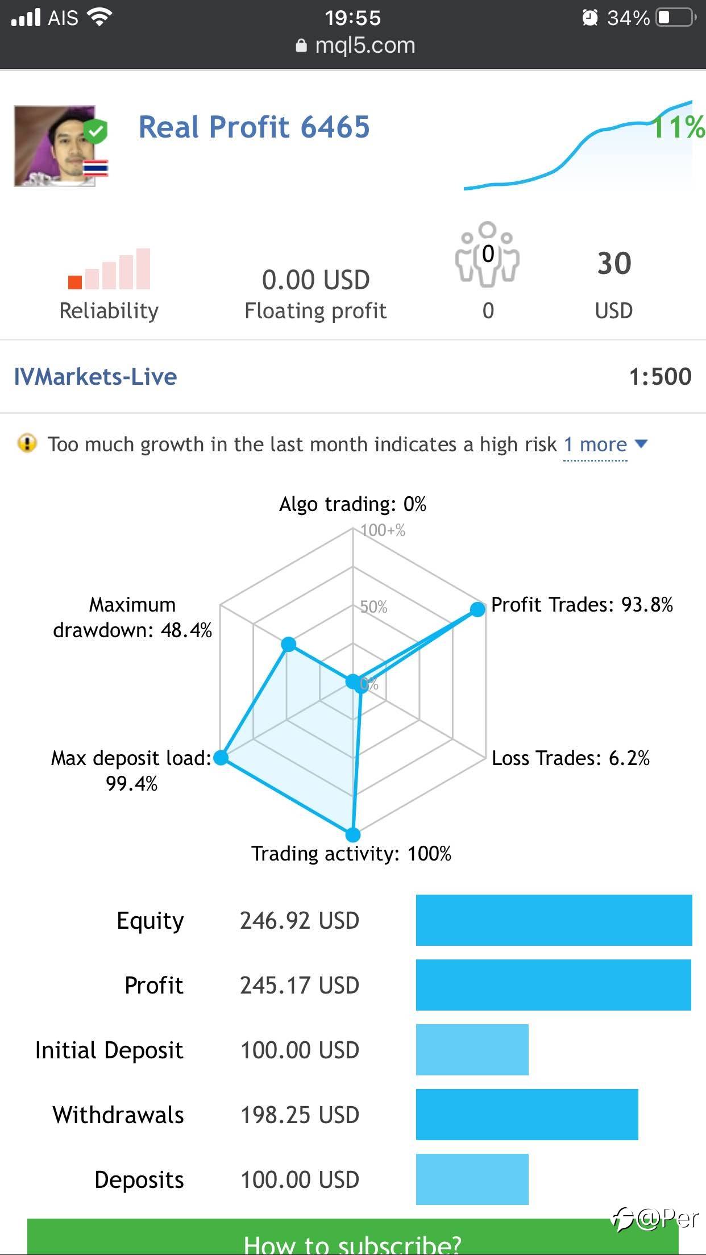The width and height of the screenshot is (706, 1255).
Task: Tap the lock icon beside mql5.com
Action: (x=301, y=45)
